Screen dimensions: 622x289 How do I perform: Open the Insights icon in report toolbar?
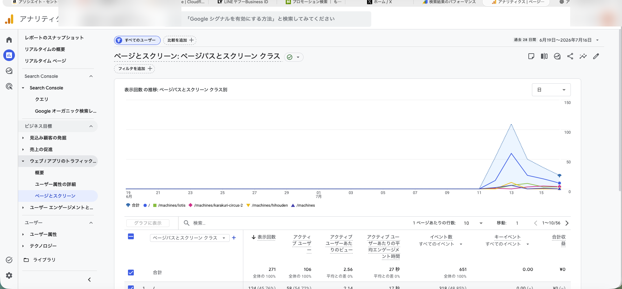click(557, 56)
